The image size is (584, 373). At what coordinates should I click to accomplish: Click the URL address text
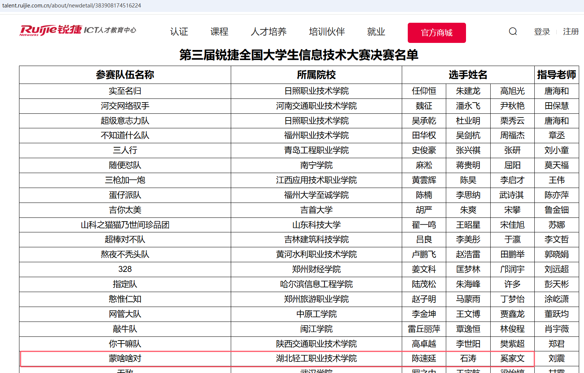click(72, 6)
